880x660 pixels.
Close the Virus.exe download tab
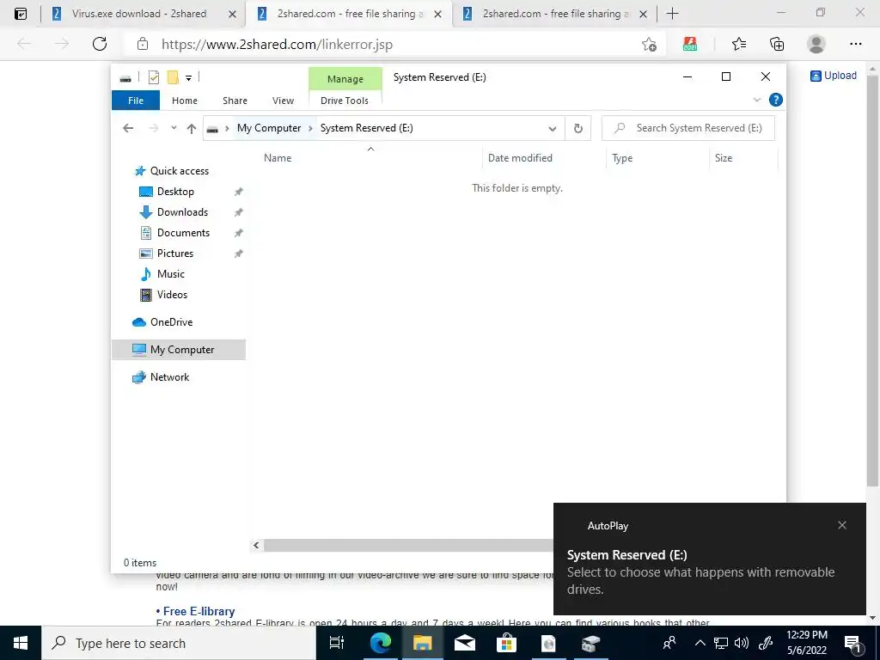[x=232, y=14]
